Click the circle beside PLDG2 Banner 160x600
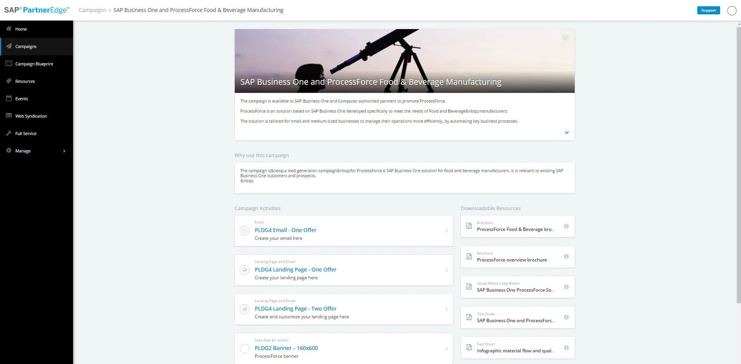 point(245,349)
